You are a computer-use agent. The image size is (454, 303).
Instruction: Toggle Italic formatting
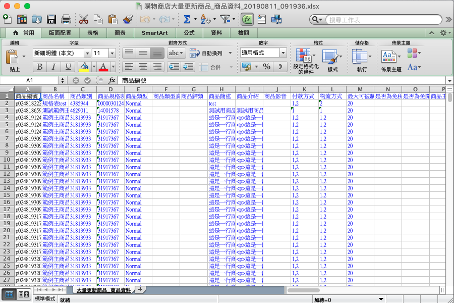(x=53, y=67)
